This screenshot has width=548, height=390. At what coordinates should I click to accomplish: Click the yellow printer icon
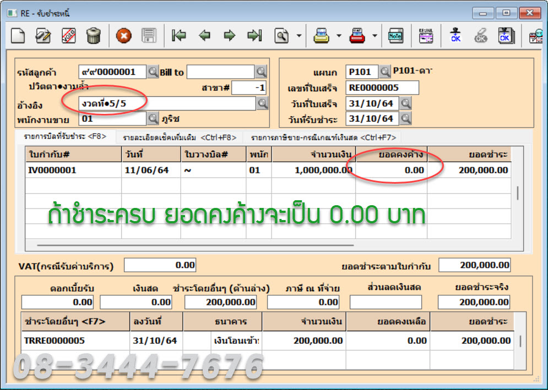(x=321, y=35)
